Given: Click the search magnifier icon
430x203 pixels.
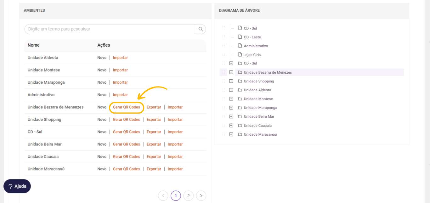Looking at the screenshot, I should click(201, 29).
